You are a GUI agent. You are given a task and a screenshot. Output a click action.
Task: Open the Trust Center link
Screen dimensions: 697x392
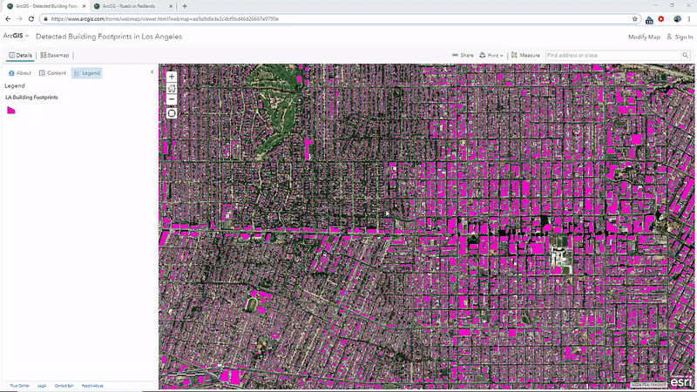pyautogui.click(x=19, y=386)
